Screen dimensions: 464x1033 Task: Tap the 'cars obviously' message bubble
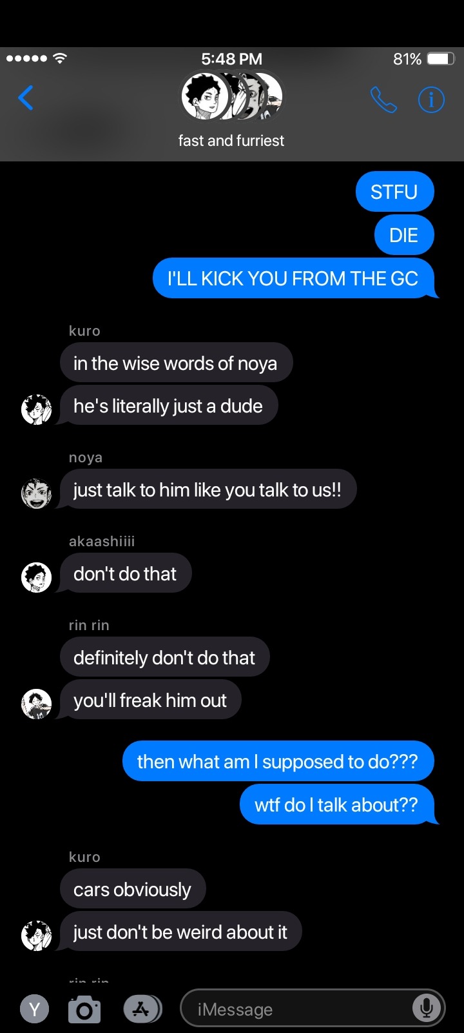coord(133,889)
